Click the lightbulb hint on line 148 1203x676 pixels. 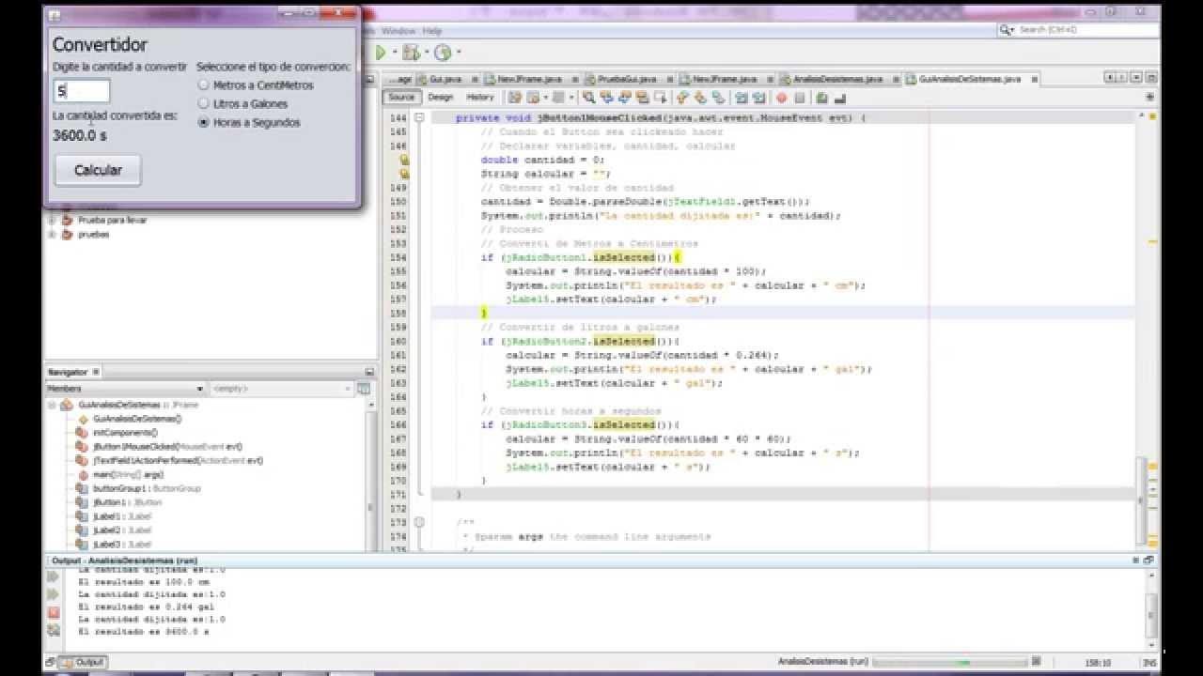404,174
